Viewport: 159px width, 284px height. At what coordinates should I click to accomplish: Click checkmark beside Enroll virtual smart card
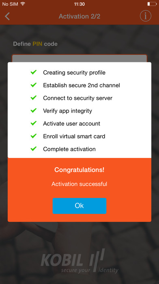pyautogui.click(x=34, y=136)
